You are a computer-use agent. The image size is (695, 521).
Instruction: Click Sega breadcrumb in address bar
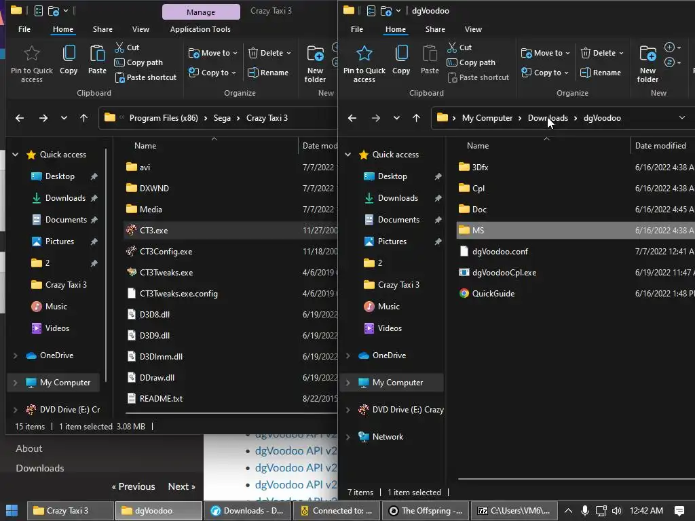(x=222, y=118)
